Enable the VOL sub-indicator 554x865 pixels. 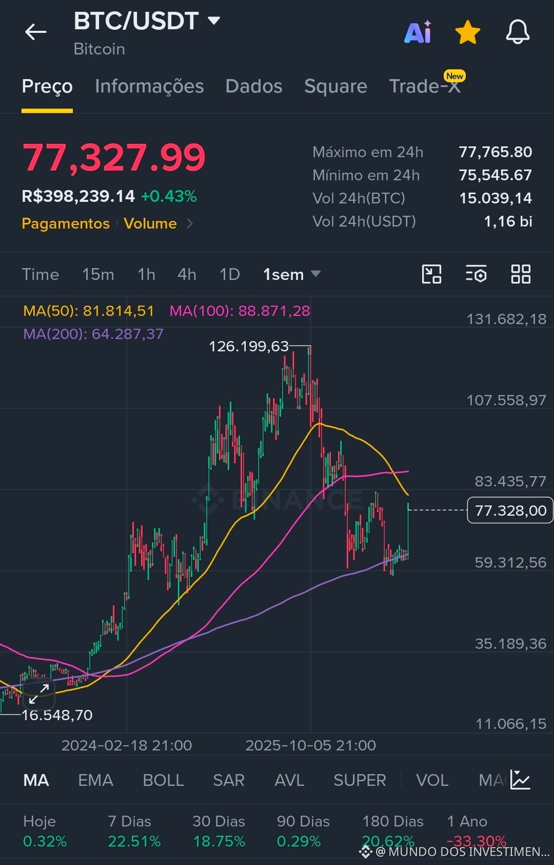click(x=432, y=780)
